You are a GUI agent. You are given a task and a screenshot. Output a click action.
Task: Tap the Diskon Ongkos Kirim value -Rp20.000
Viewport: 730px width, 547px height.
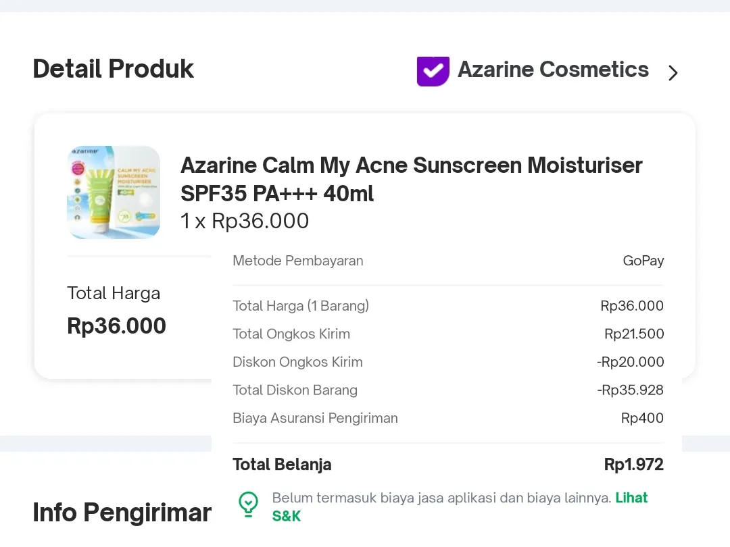(630, 362)
